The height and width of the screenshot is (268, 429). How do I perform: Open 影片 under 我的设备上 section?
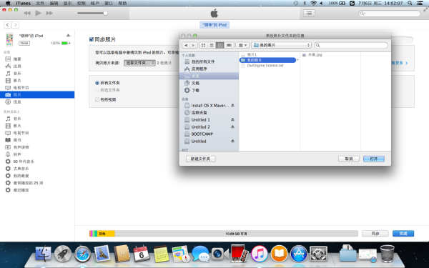click(17, 126)
